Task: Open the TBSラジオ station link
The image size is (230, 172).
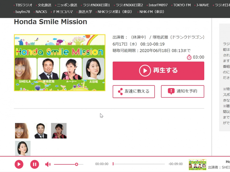Action: click(24, 5)
